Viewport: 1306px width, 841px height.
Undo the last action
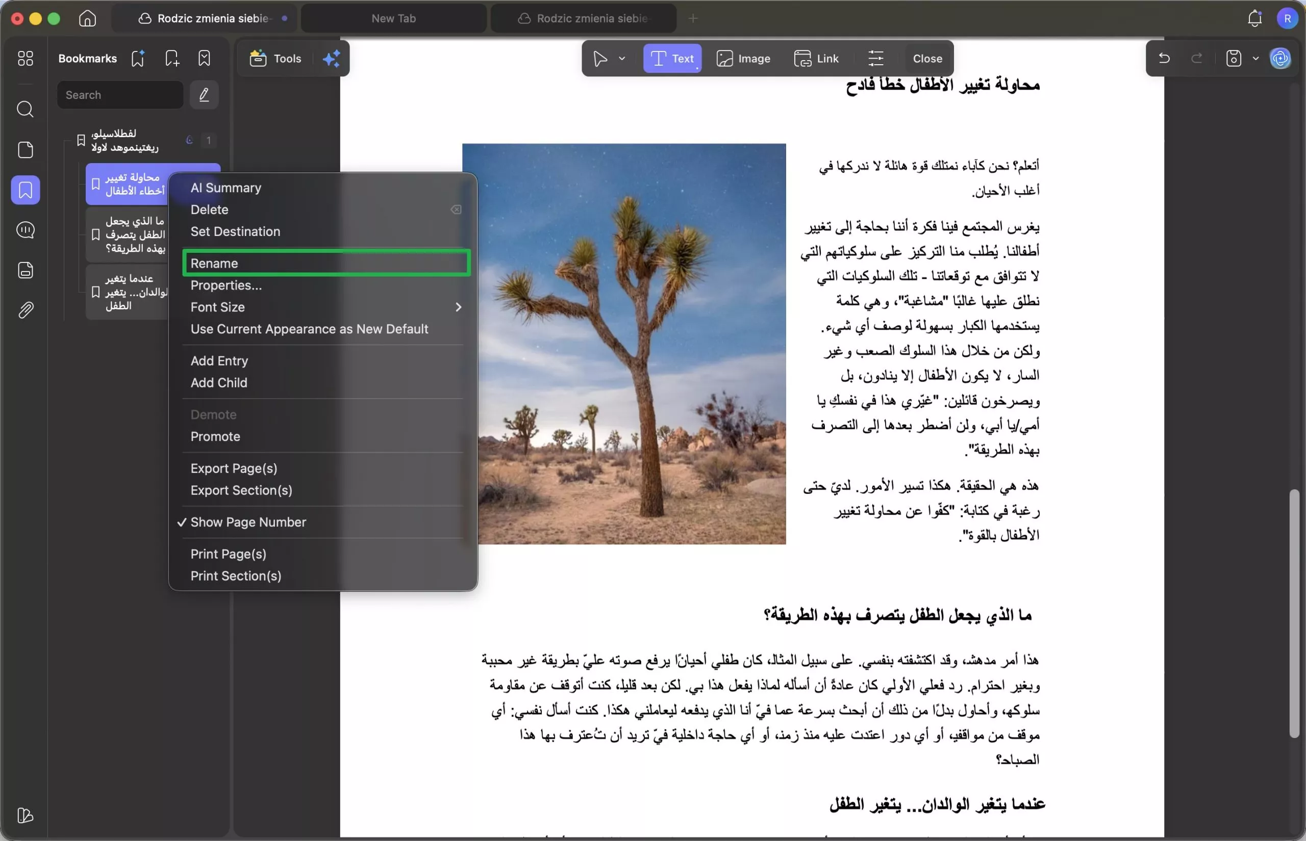(1163, 59)
